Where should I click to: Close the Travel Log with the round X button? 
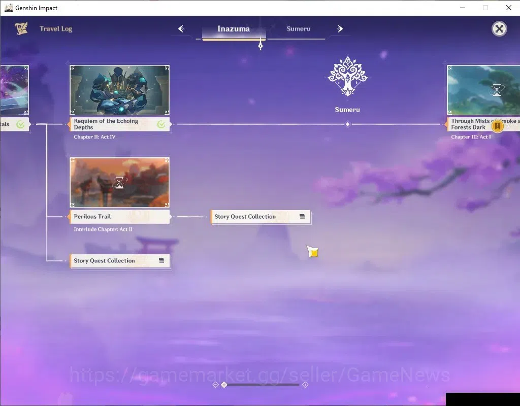pyautogui.click(x=499, y=29)
